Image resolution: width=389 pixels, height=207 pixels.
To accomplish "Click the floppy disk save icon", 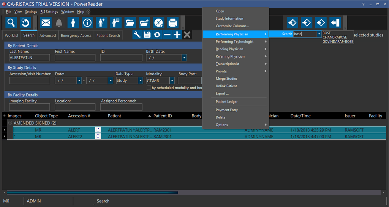I will (147, 35).
